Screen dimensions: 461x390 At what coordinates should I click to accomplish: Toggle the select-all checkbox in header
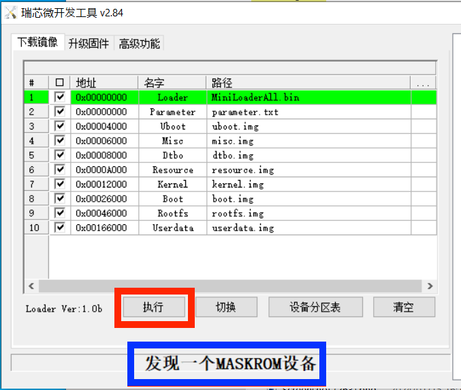59,82
